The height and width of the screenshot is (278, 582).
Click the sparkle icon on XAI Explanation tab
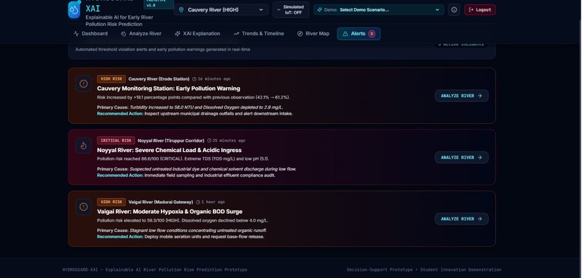[x=178, y=34]
